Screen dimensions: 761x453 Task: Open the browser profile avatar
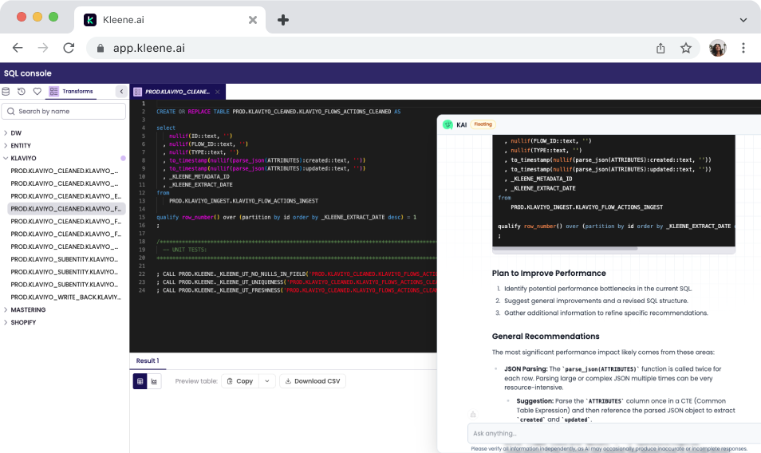[x=718, y=48]
